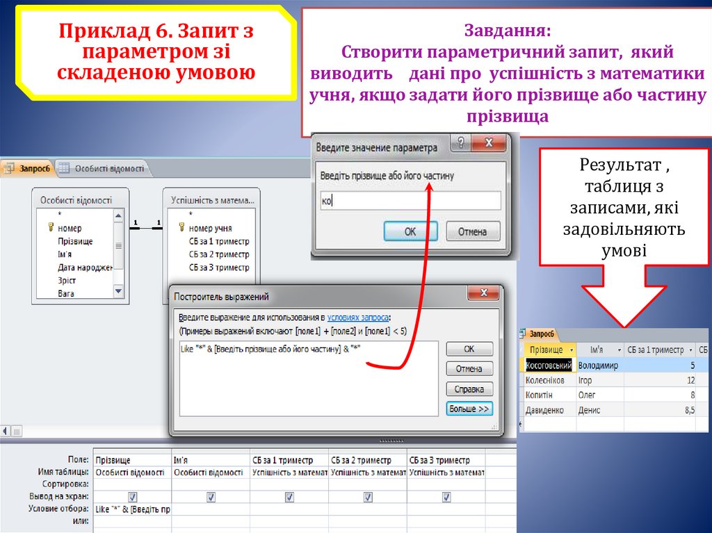Click table-name cell under the Ім'я column

pyautogui.click(x=211, y=472)
